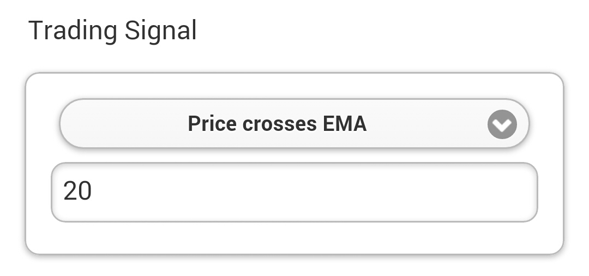Click the word 'Trading' in the title
The image size is (589, 276).
point(73,31)
